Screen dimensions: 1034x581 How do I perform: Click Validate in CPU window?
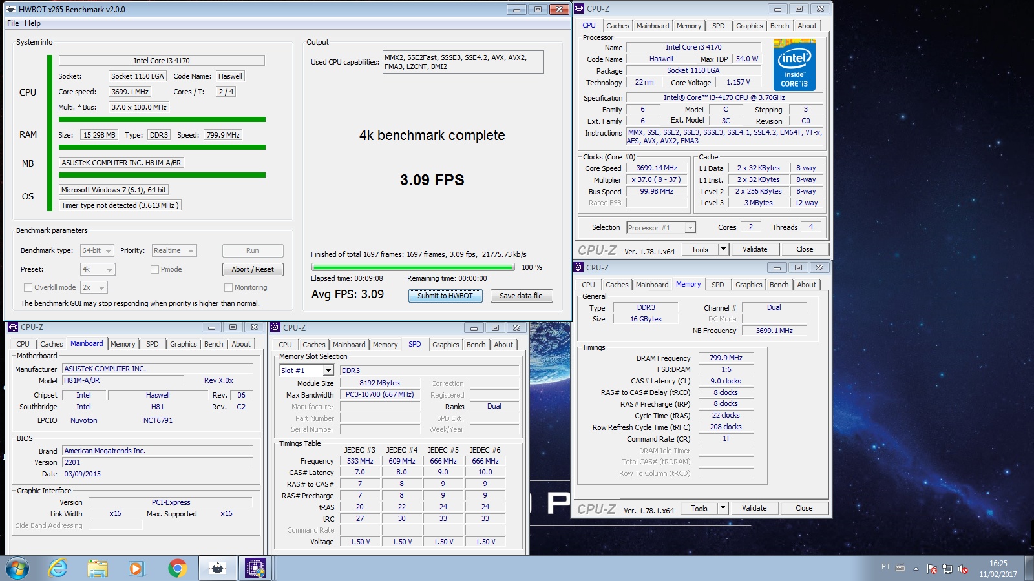755,249
